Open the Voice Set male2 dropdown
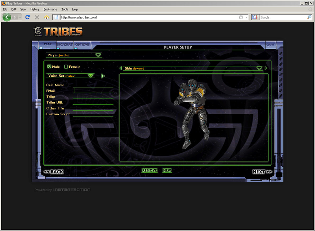The height and width of the screenshot is (231, 315). click(70, 76)
